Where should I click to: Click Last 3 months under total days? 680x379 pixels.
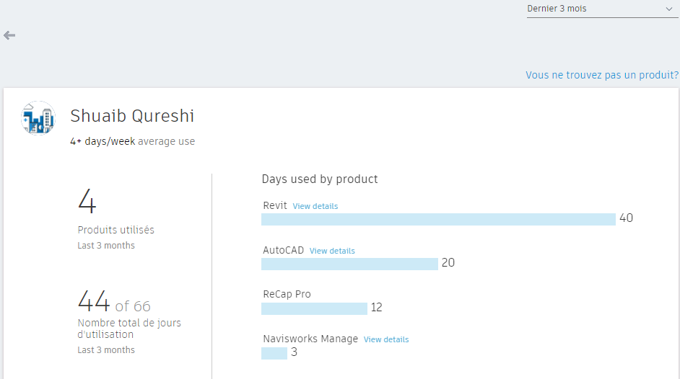point(106,350)
